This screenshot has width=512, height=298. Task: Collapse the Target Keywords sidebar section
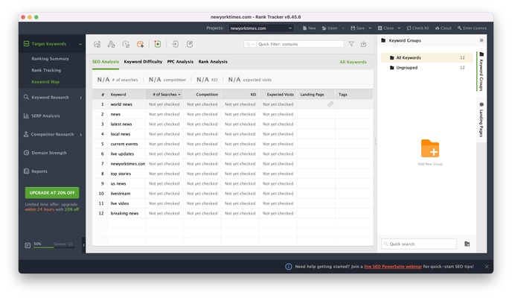click(x=80, y=44)
